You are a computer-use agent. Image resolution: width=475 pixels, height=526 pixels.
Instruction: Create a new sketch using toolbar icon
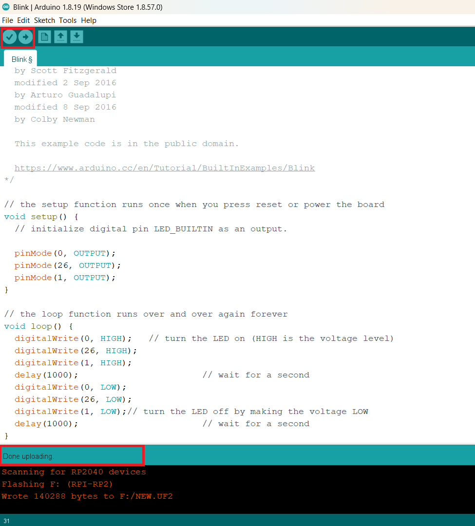tap(44, 37)
